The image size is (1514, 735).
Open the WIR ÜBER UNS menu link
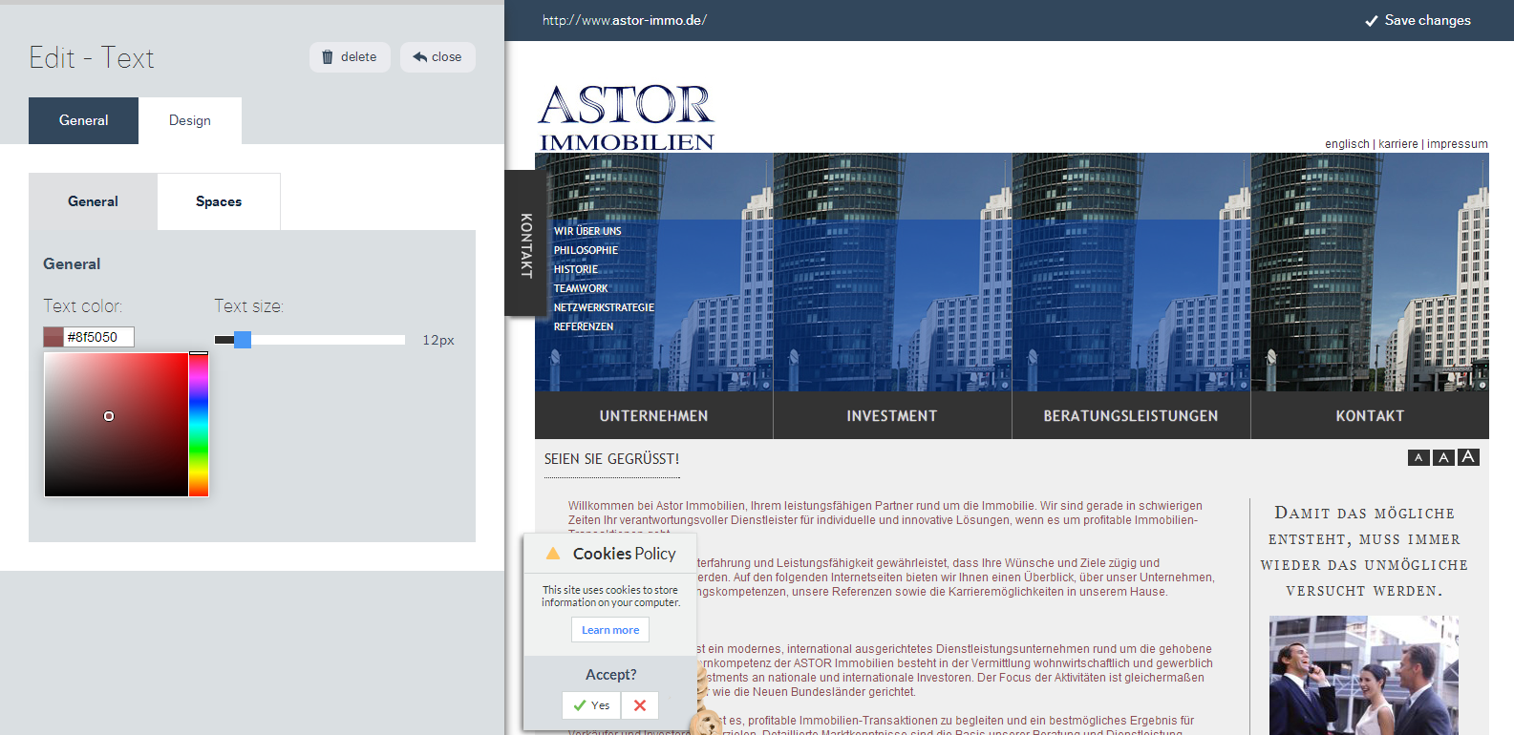(587, 231)
